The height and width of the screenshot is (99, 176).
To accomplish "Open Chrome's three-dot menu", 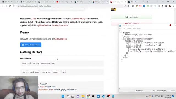I will (174, 6).
